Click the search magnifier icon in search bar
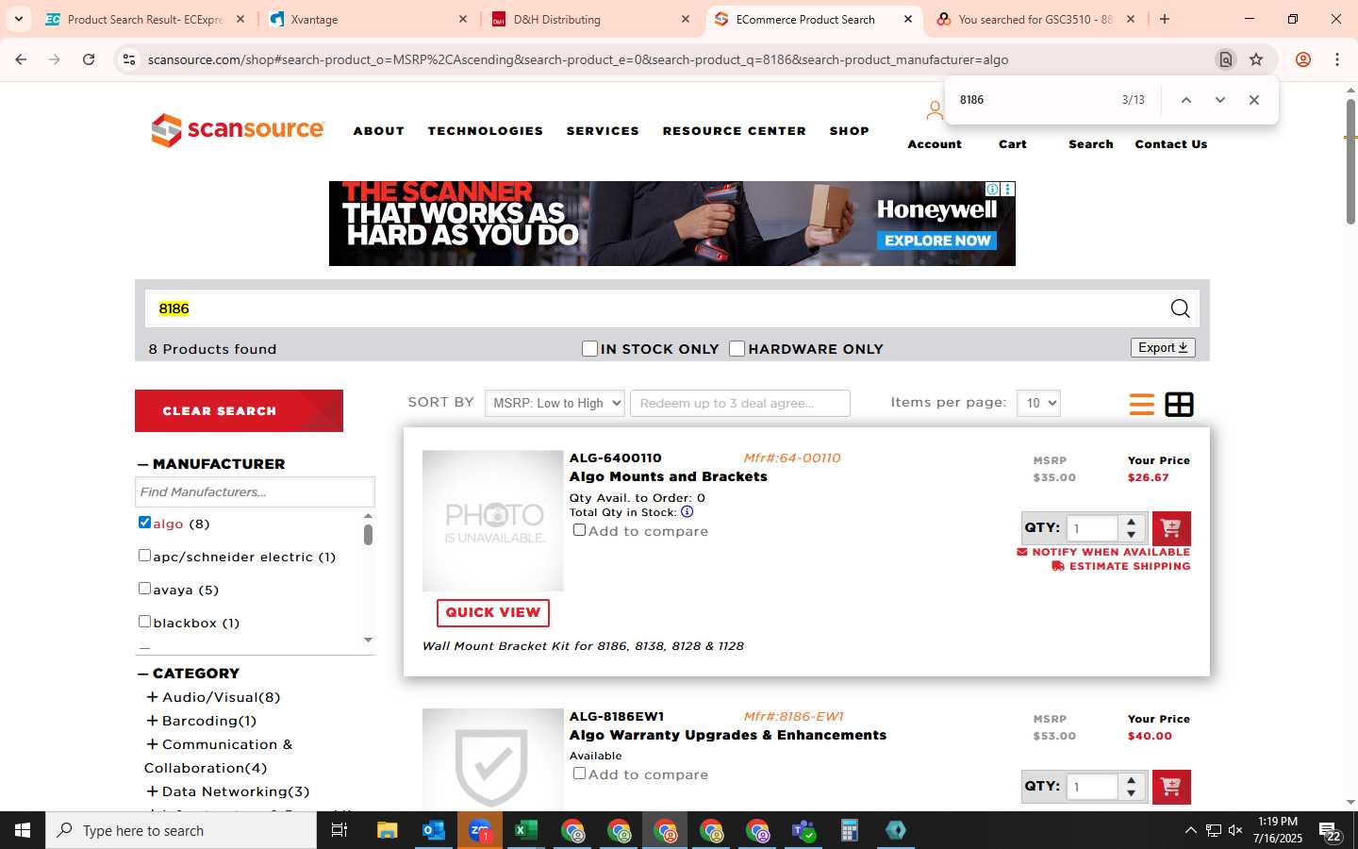The image size is (1358, 849). (x=1180, y=308)
